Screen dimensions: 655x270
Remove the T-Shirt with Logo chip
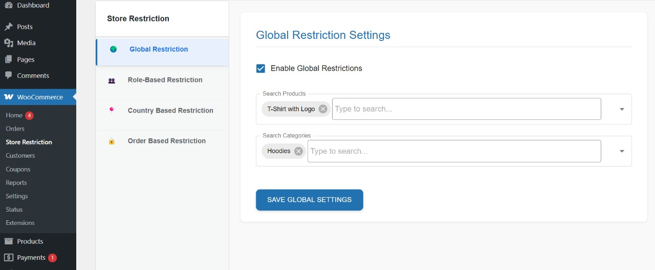(323, 109)
